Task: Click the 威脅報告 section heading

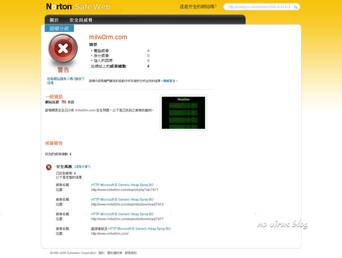Action: (x=54, y=143)
